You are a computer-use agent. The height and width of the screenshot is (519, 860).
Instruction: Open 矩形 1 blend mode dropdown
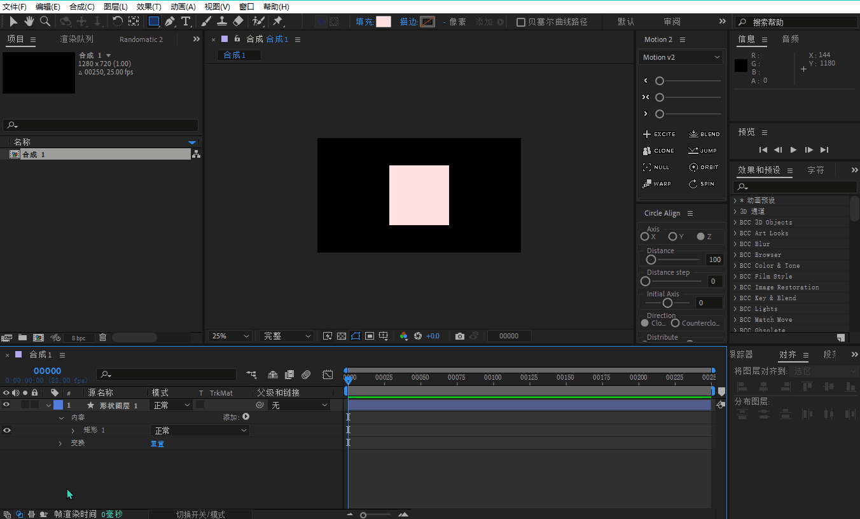coord(200,431)
